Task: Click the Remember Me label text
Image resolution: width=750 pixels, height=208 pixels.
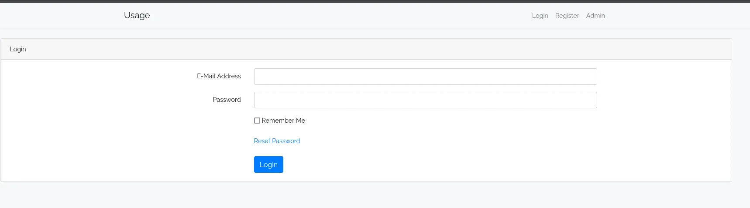Action: coord(283,121)
